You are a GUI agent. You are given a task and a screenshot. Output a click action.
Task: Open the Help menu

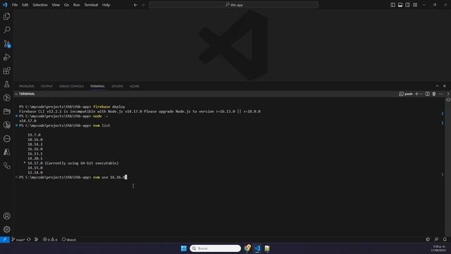(x=106, y=5)
